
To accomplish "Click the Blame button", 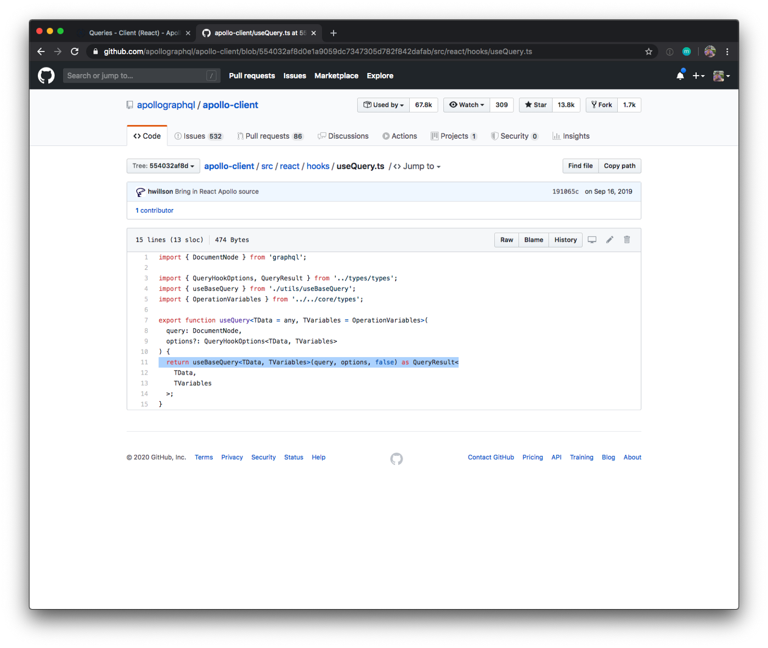I will [x=534, y=240].
